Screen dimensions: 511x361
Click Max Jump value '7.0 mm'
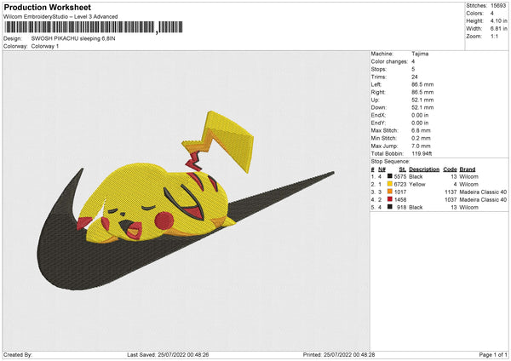(x=421, y=146)
